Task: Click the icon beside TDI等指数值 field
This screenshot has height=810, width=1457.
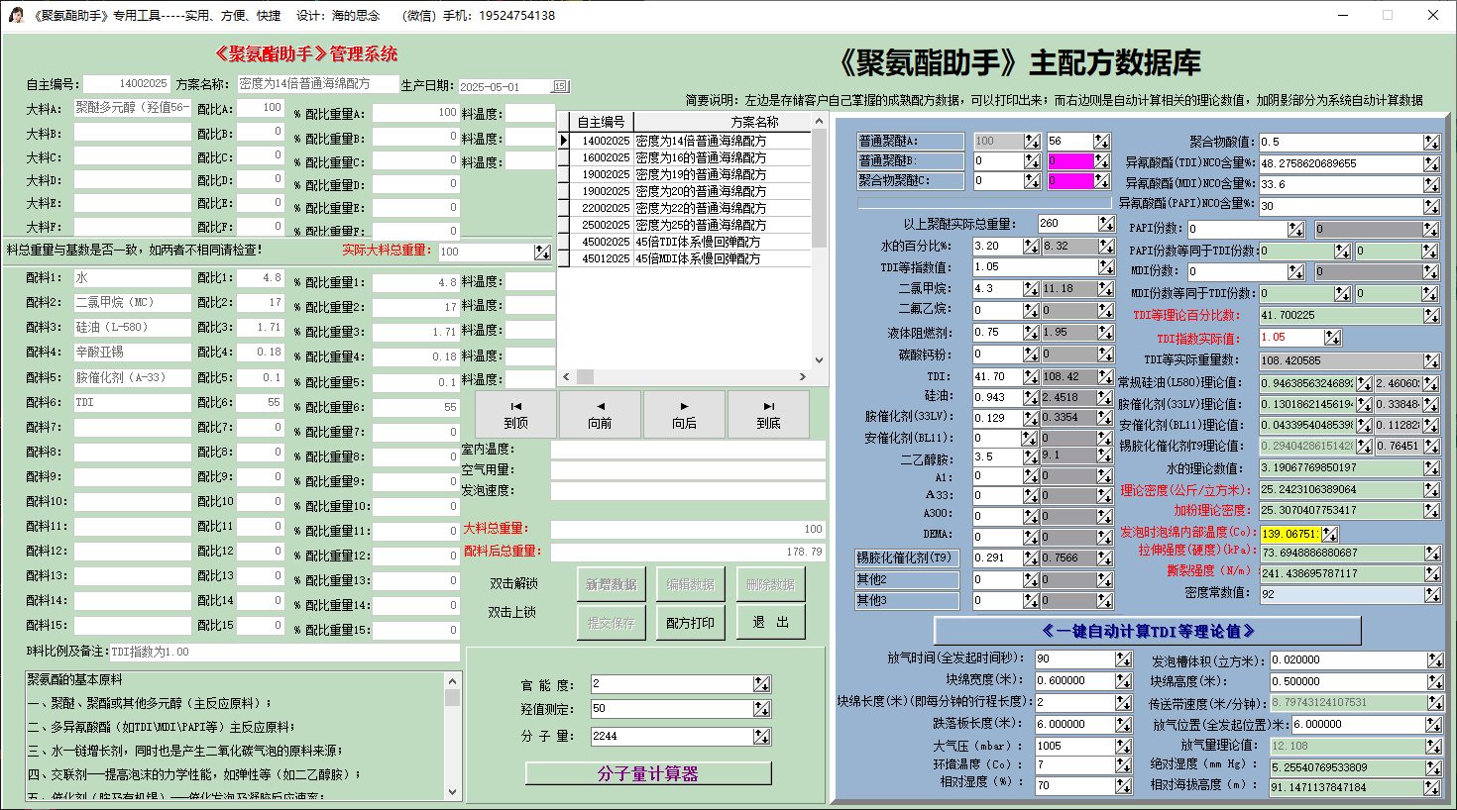Action: [1106, 267]
